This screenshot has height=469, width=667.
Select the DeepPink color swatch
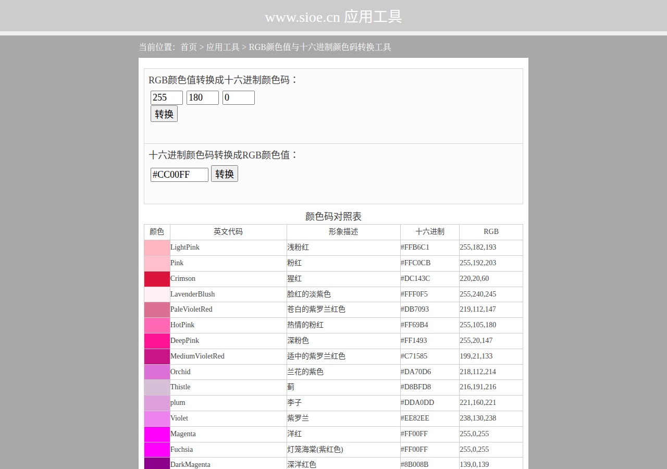tap(157, 341)
